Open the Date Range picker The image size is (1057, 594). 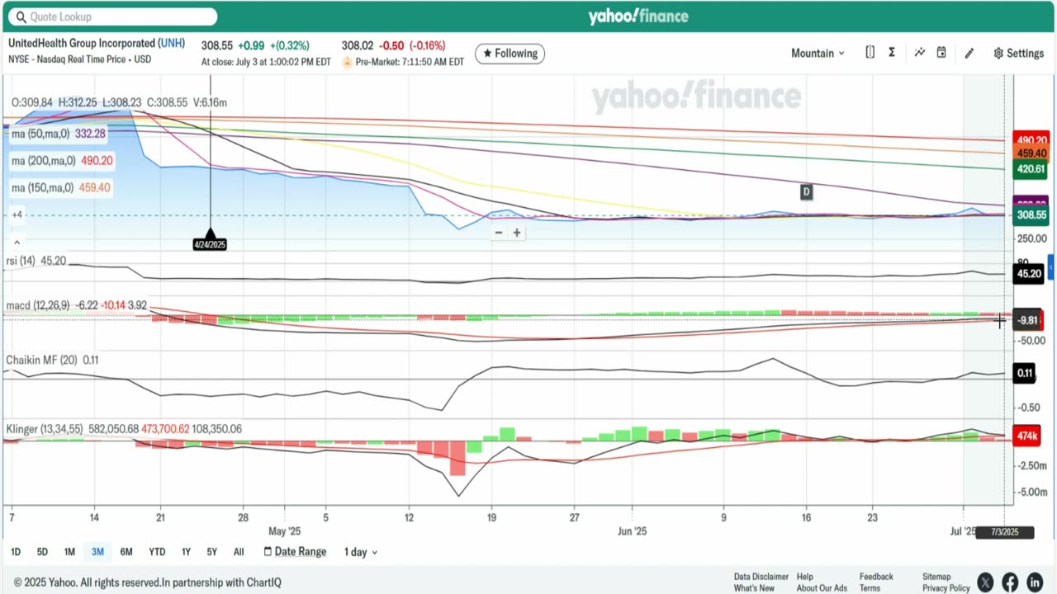295,552
